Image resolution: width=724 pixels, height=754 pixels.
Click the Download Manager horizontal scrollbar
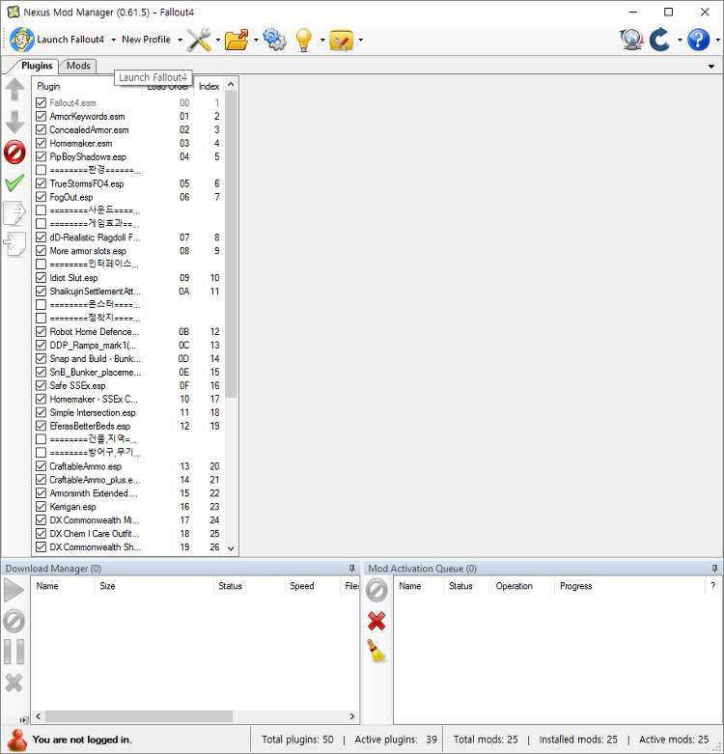(138, 716)
